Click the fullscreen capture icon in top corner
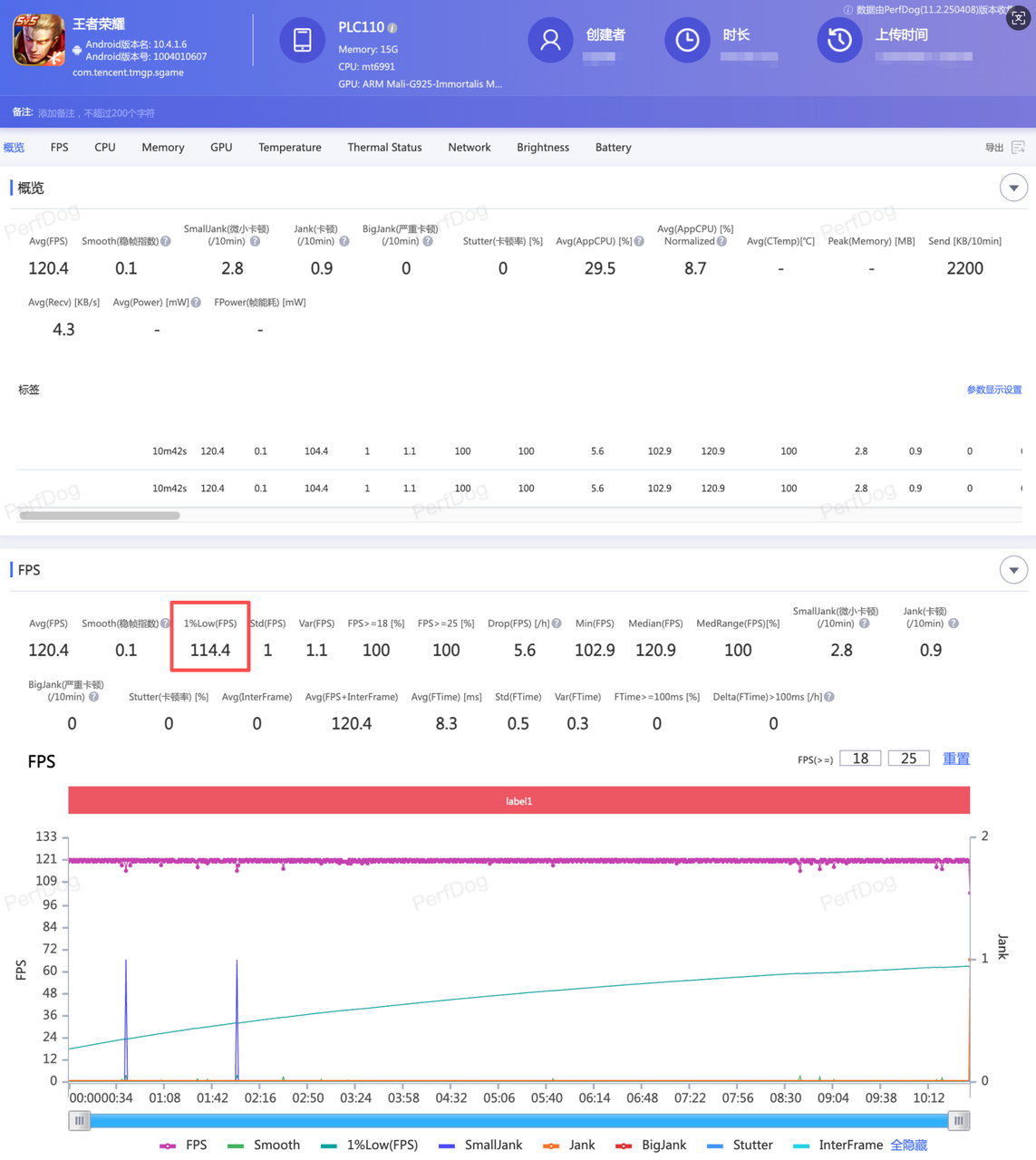This screenshot has height=1160, width=1036. [x=1018, y=19]
